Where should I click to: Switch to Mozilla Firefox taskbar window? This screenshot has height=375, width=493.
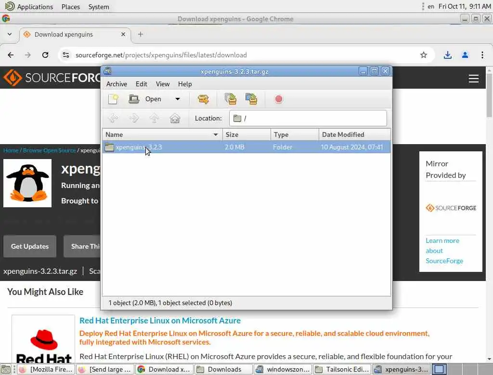[x=46, y=369]
